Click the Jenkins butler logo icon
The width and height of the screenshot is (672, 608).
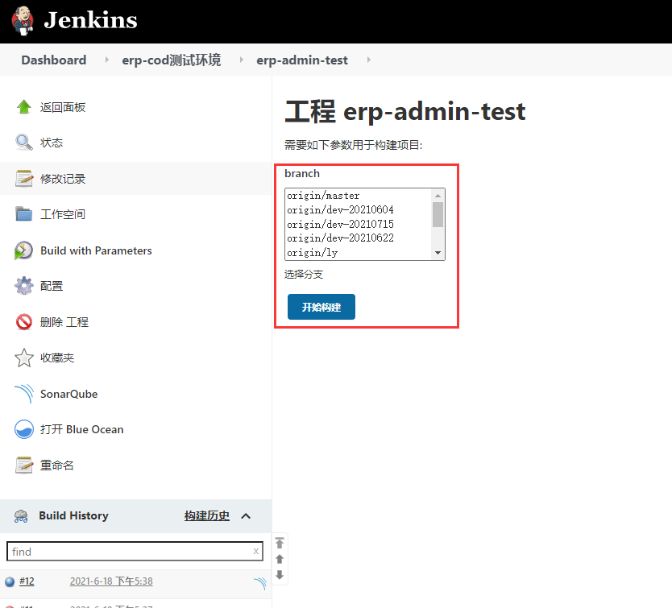[23, 20]
